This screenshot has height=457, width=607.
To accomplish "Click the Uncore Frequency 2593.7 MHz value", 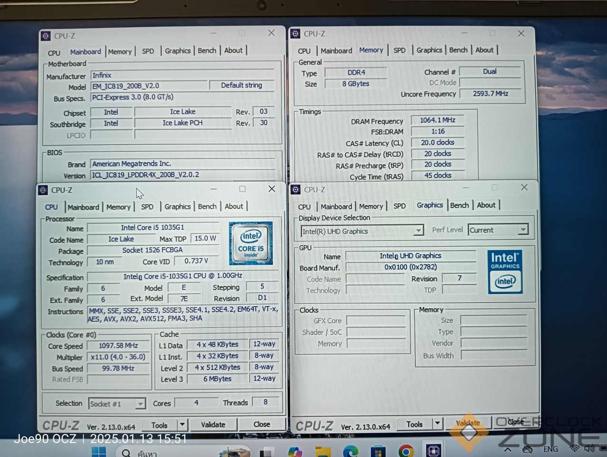I will pos(490,94).
